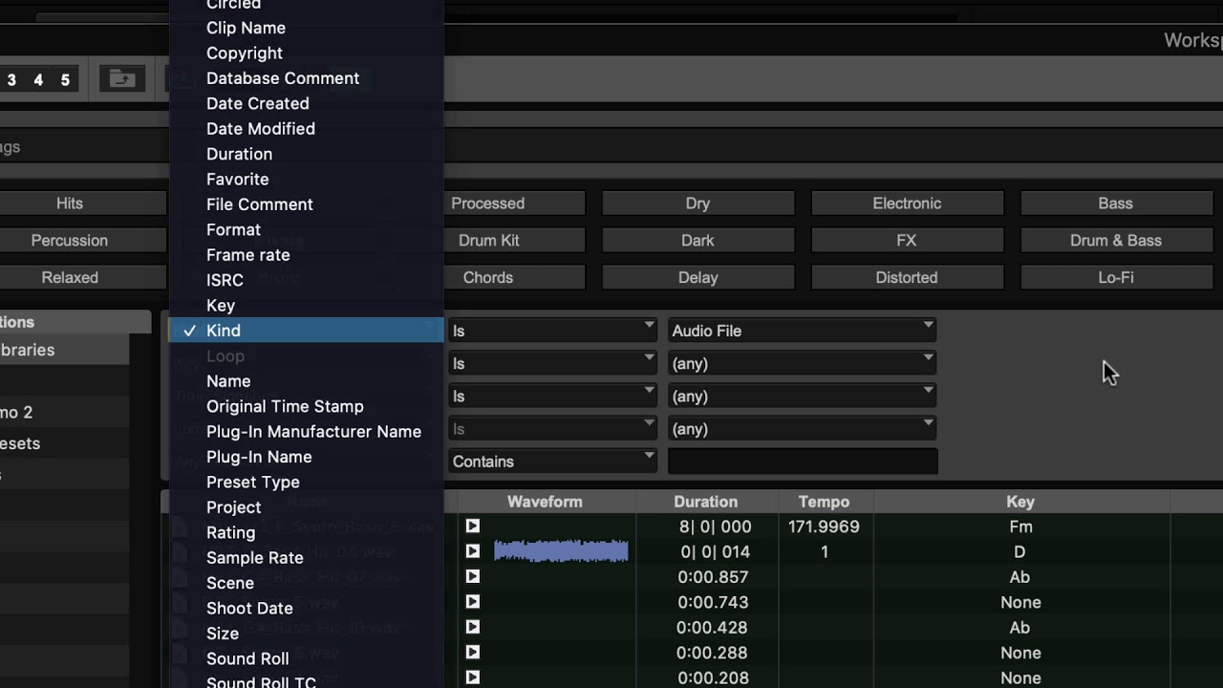Pick Sample Rate menu entry

[306, 558]
